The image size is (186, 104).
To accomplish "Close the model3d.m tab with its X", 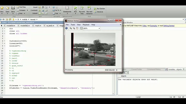I will click(18, 26).
